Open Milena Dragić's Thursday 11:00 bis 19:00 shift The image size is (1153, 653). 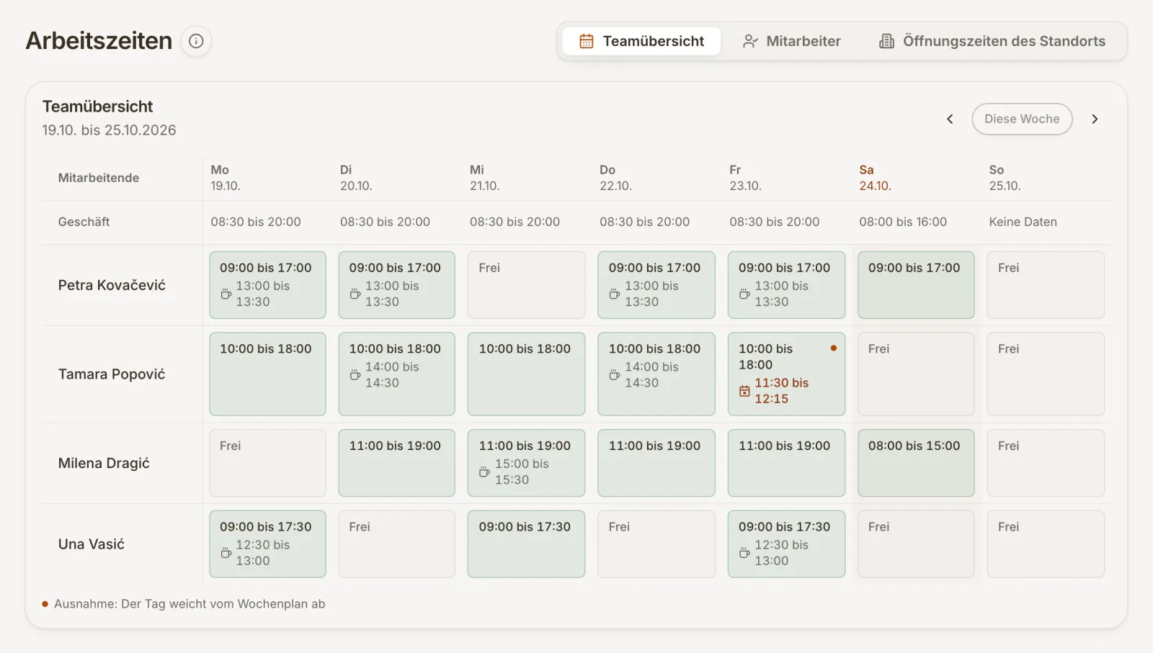pos(656,463)
